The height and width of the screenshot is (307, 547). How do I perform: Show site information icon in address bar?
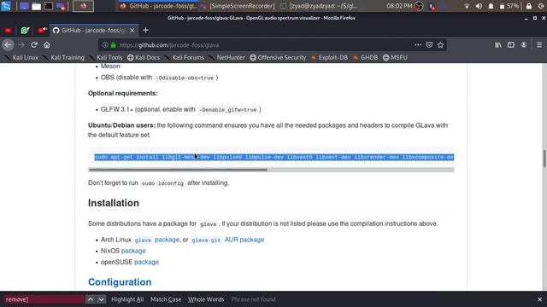click(x=105, y=45)
